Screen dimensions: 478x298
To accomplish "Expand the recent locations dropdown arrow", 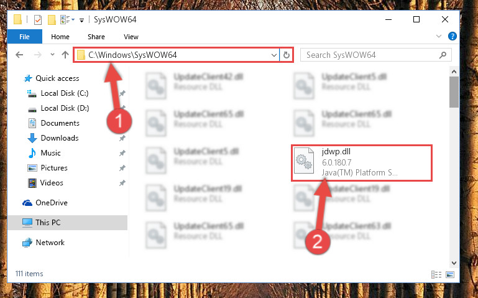I will pyautogui.click(x=52, y=55).
